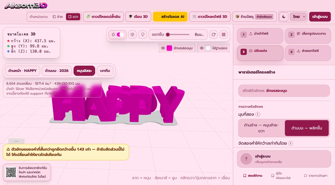Open ดาวน์โหลดไฟล์ 3D in the top bar
Viewport: 335px width, 185px height.
(x=210, y=17)
